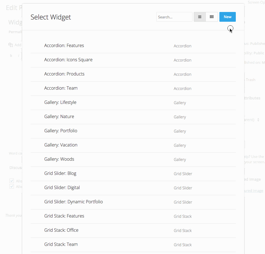
Task: Choose the Gallery: Portfolio widget
Action: point(61,131)
